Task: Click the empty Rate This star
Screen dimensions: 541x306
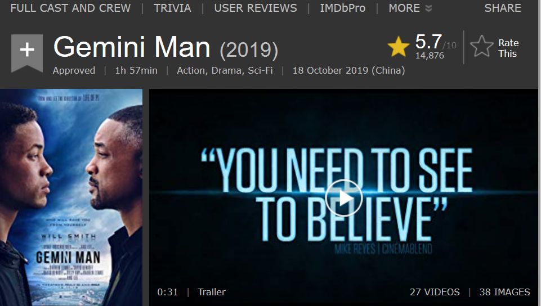Action: point(482,46)
